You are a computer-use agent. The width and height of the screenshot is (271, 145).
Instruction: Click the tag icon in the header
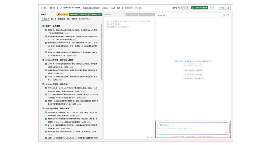(x=122, y=8)
